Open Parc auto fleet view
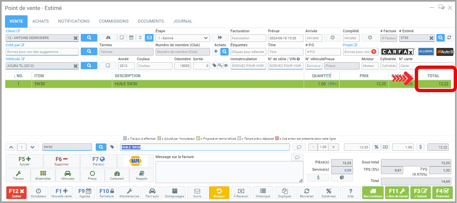 click(152, 193)
